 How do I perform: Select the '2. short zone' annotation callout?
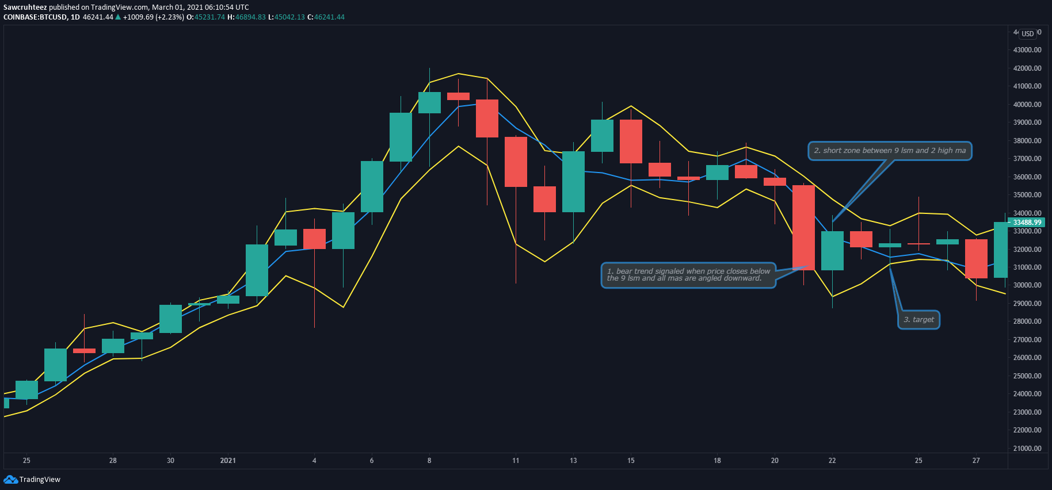(x=890, y=151)
